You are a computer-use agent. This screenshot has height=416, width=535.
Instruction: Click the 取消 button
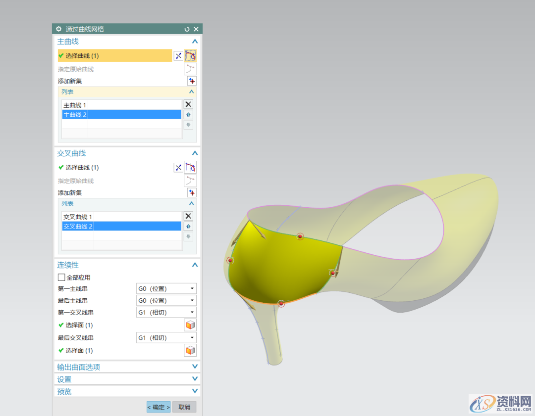[184, 407]
